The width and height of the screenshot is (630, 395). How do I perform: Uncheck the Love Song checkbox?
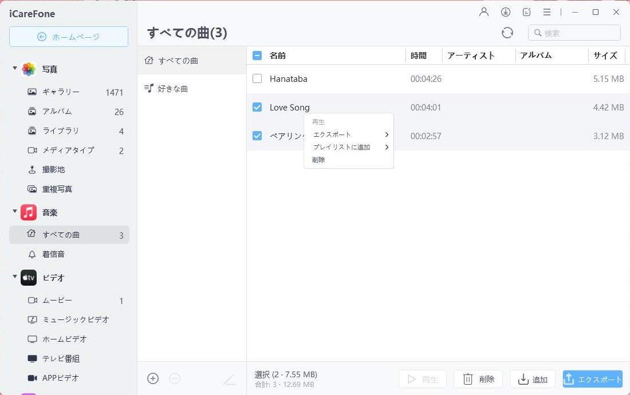pyautogui.click(x=257, y=107)
